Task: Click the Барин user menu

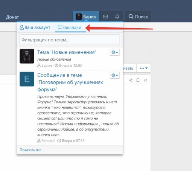Action: click(86, 17)
